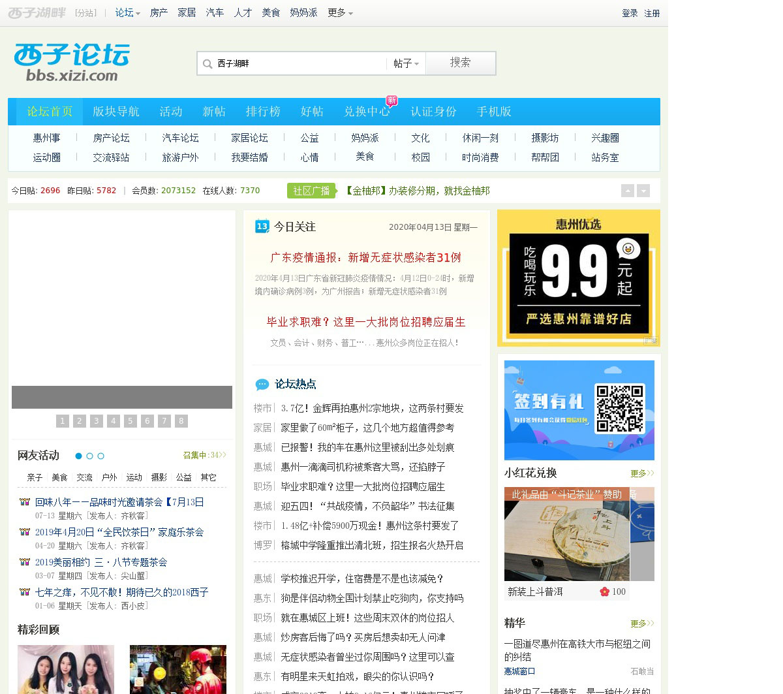Open the 版块导航 navigation tab

[116, 112]
